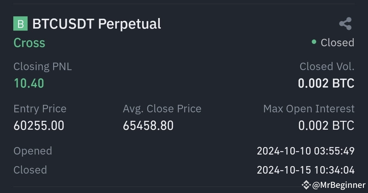This screenshot has width=368, height=193.
Task: Select the Cross margin mode label
Action: [x=29, y=43]
